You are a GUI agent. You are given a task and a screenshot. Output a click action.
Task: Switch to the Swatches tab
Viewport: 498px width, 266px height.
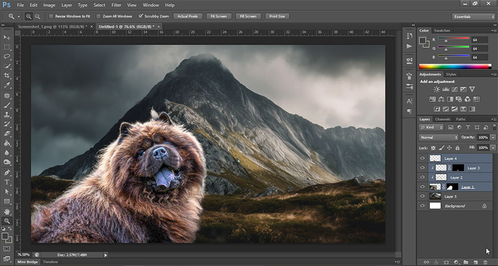pos(442,31)
